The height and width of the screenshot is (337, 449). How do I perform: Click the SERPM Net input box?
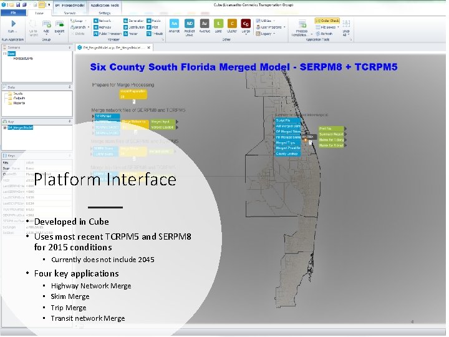click(107, 116)
